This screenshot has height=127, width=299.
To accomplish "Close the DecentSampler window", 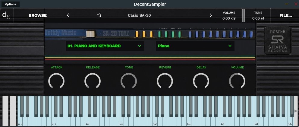I will (296, 4).
